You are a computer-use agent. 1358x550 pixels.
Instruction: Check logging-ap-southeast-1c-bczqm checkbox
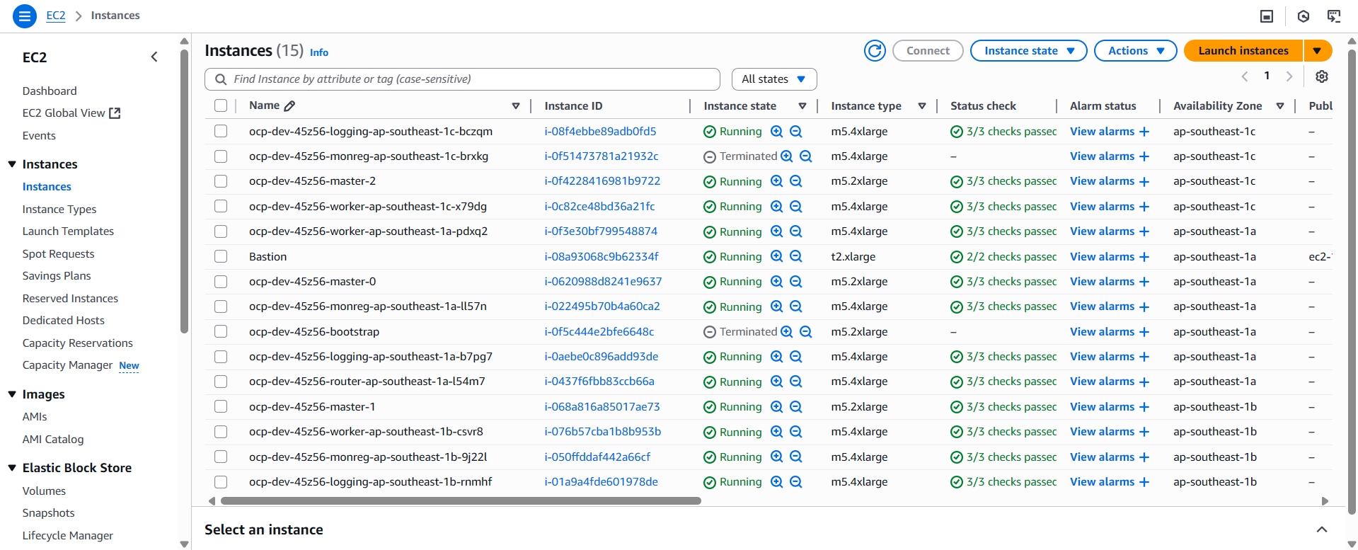(x=221, y=131)
